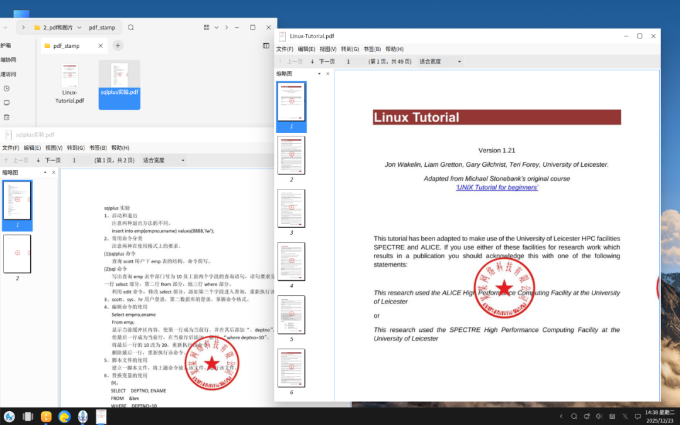The image size is (680, 425).
Task: Open notification center icon in tray
Action: [x=638, y=416]
